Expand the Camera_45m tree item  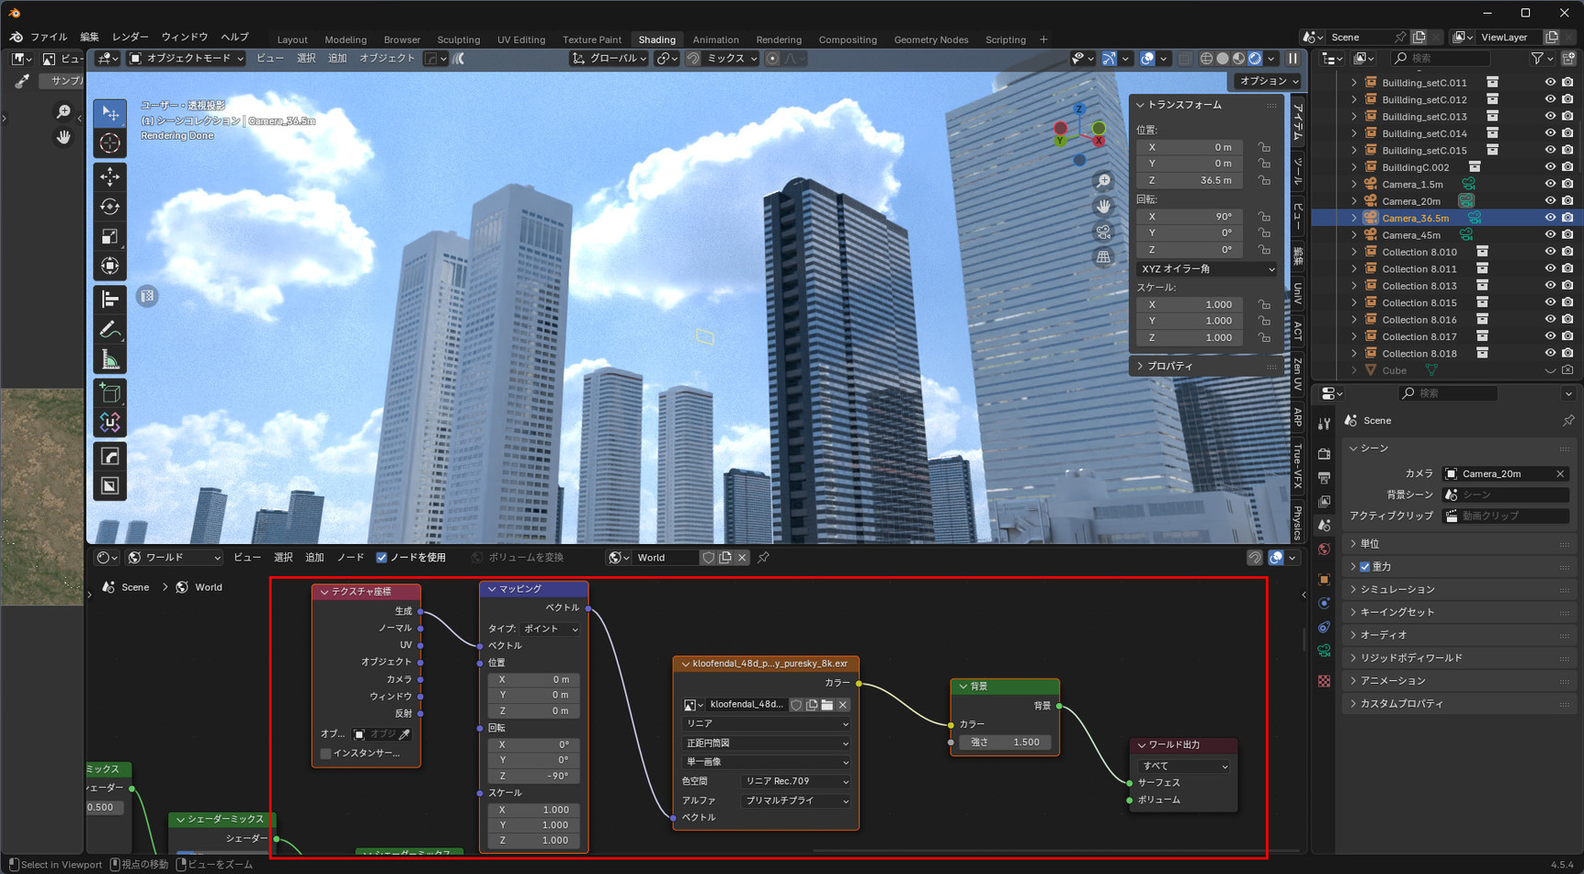point(1353,235)
